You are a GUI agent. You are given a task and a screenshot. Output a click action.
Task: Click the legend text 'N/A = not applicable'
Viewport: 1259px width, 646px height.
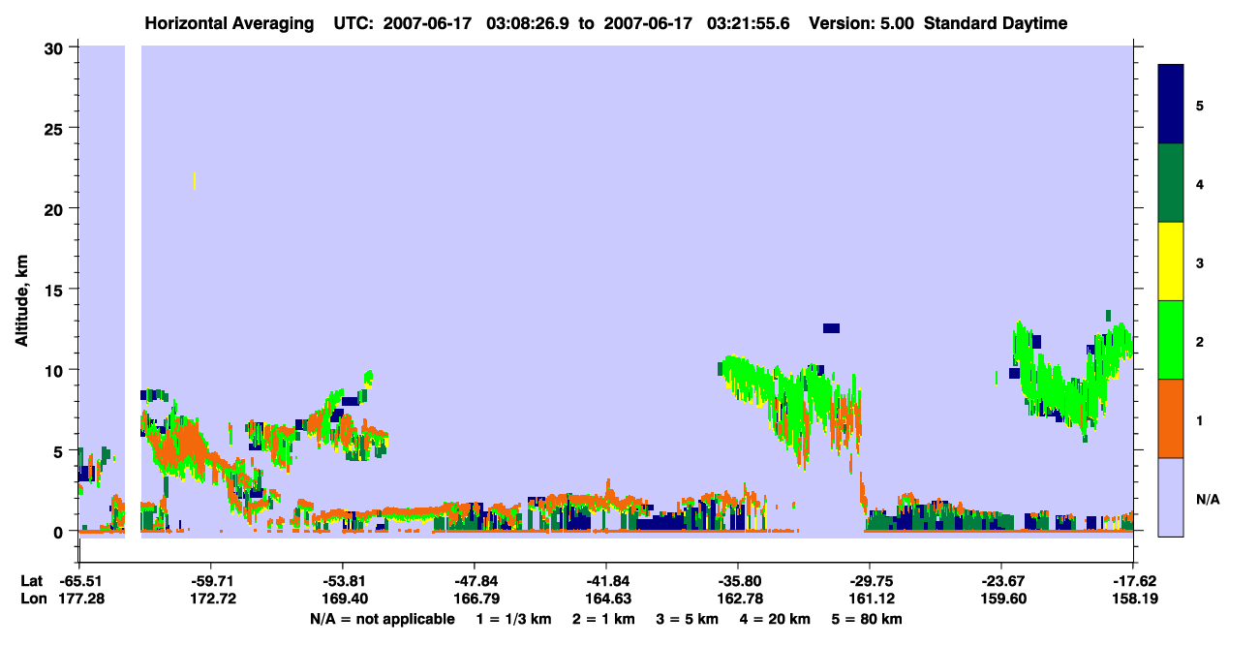tap(382, 619)
